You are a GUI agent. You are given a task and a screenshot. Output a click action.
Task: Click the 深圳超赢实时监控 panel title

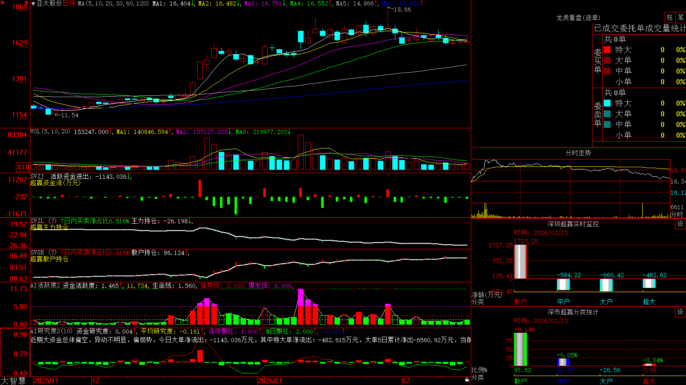[x=573, y=224]
